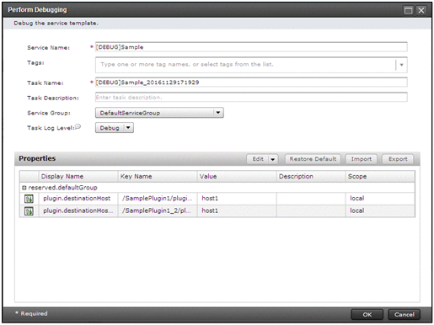This screenshot has width=434, height=325.
Task: Click host1 value in the /SamplePlugin1_2 row
Action: tap(210, 210)
